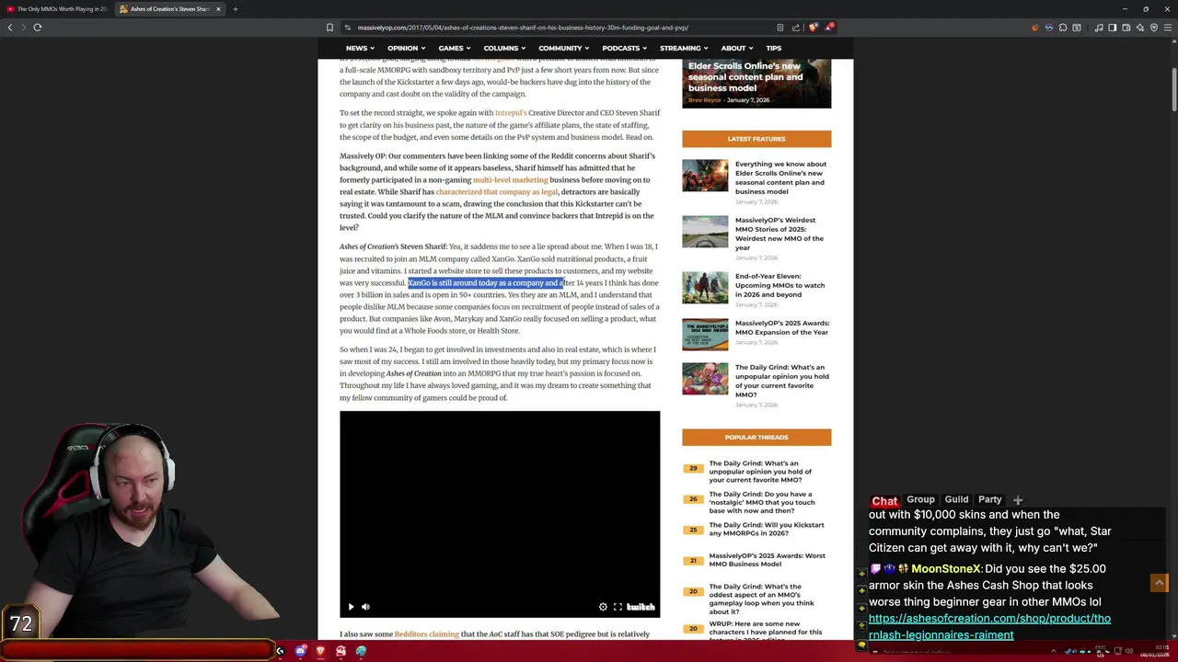Switch to the Guild chat tab
The width and height of the screenshot is (1178, 662).
956,499
